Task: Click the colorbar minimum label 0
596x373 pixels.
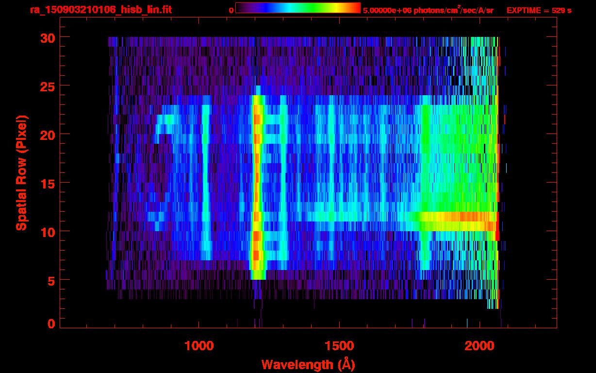Action: click(231, 10)
